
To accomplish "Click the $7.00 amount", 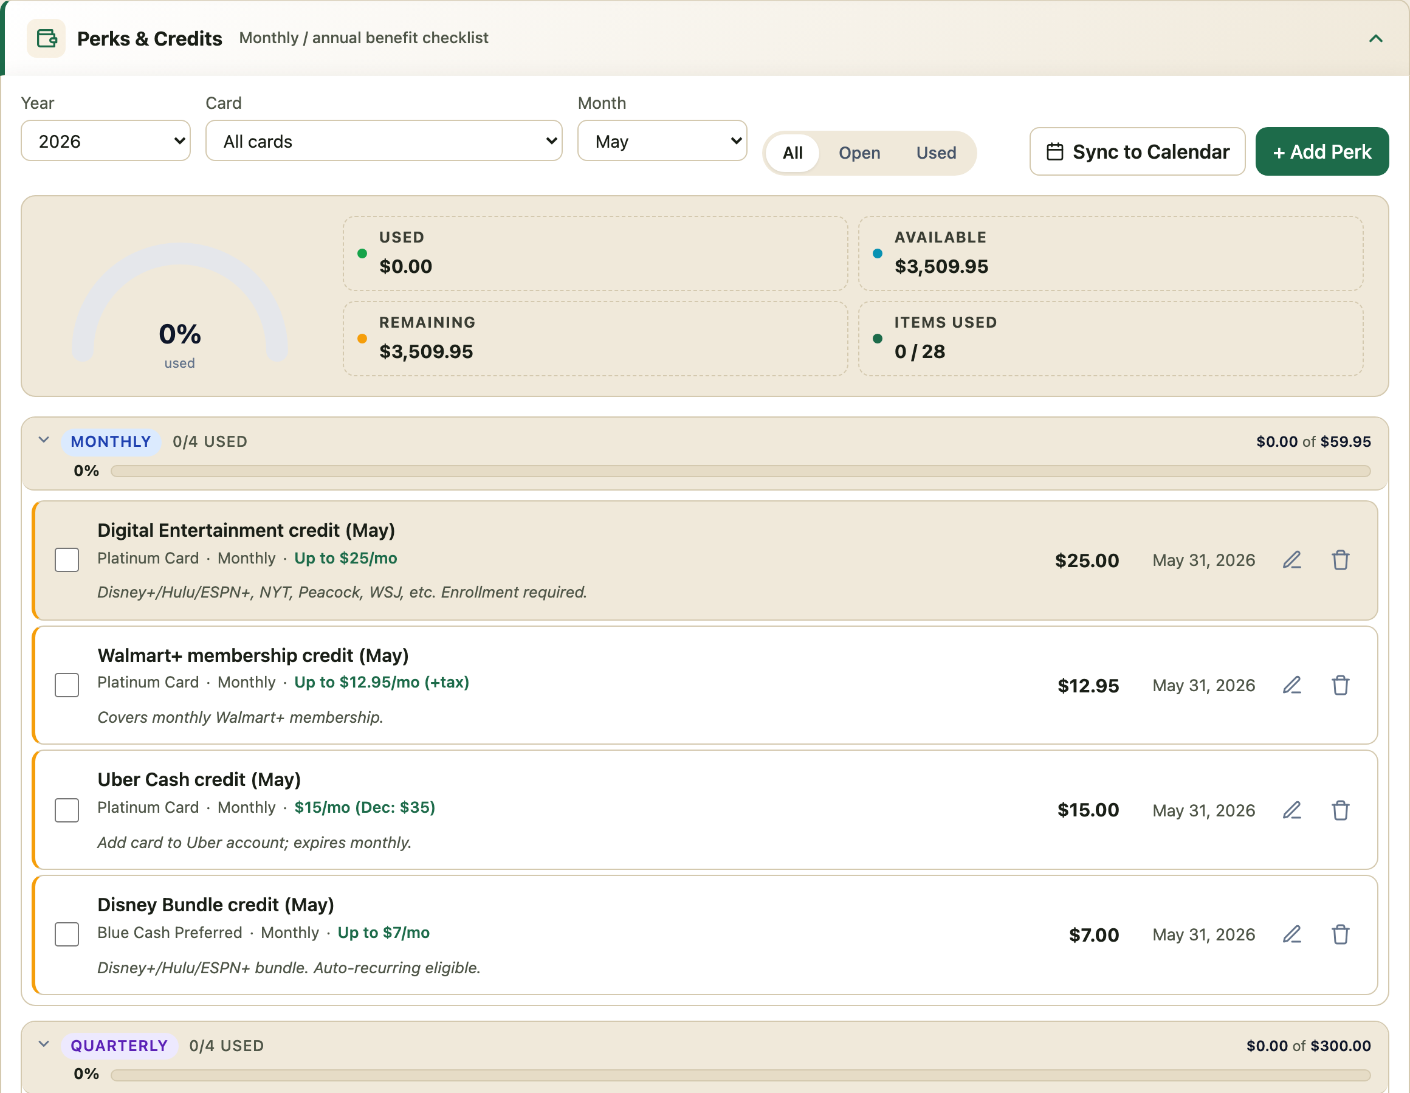I will [x=1093, y=935].
